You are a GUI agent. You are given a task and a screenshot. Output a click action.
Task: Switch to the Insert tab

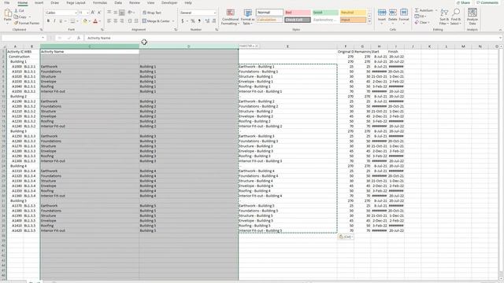click(39, 2)
